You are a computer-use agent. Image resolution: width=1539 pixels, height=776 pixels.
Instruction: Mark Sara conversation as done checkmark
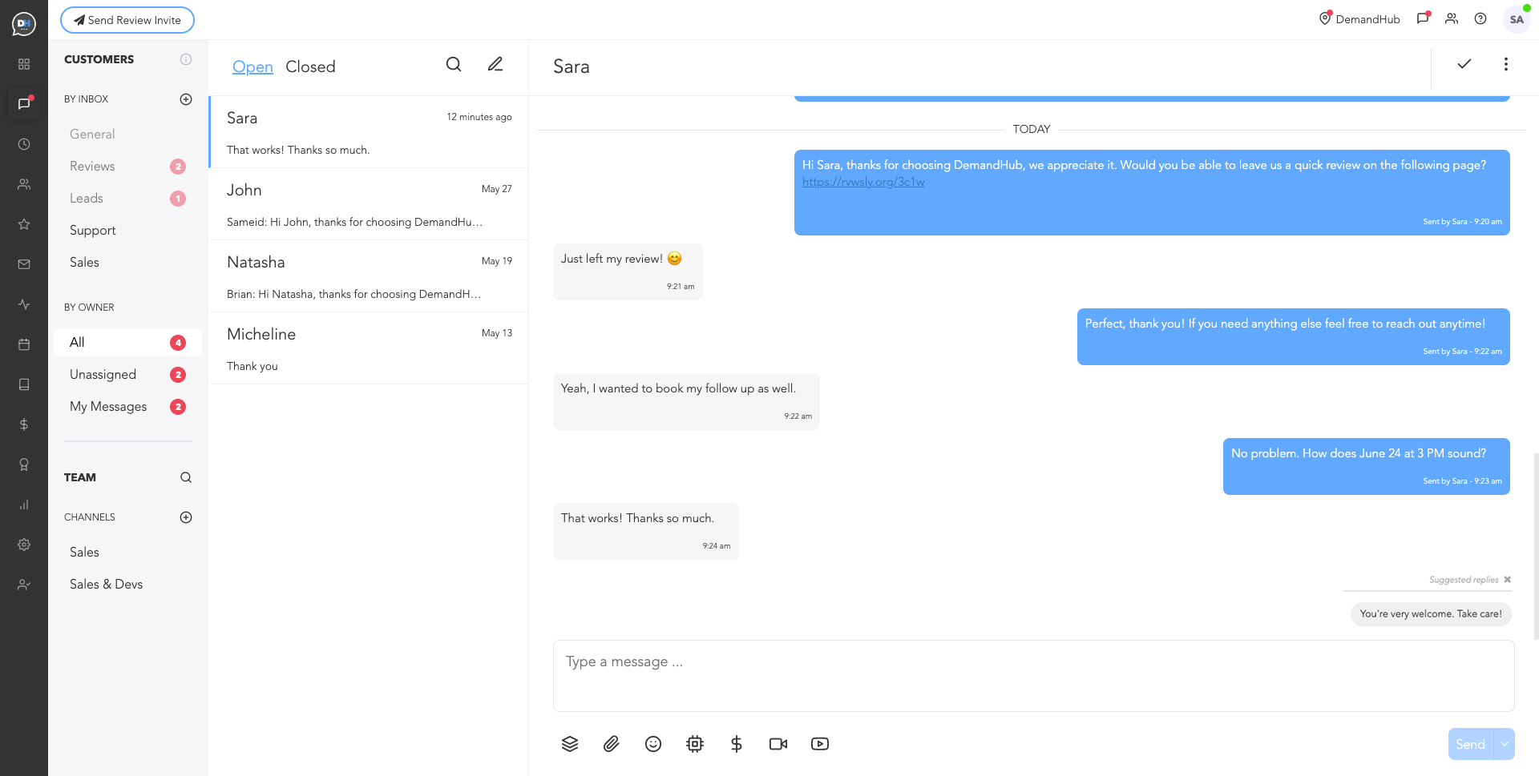tap(1464, 64)
